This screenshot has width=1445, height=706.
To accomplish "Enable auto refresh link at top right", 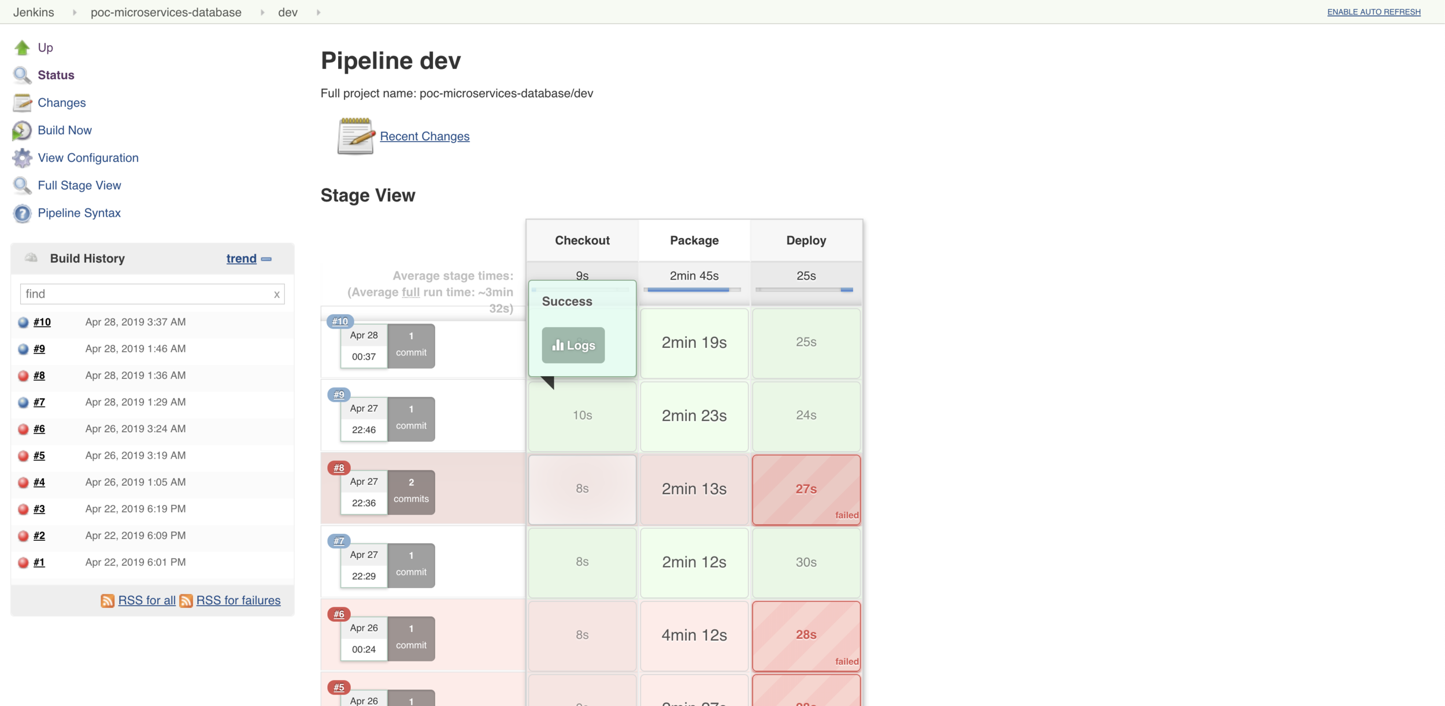I will (x=1373, y=12).
